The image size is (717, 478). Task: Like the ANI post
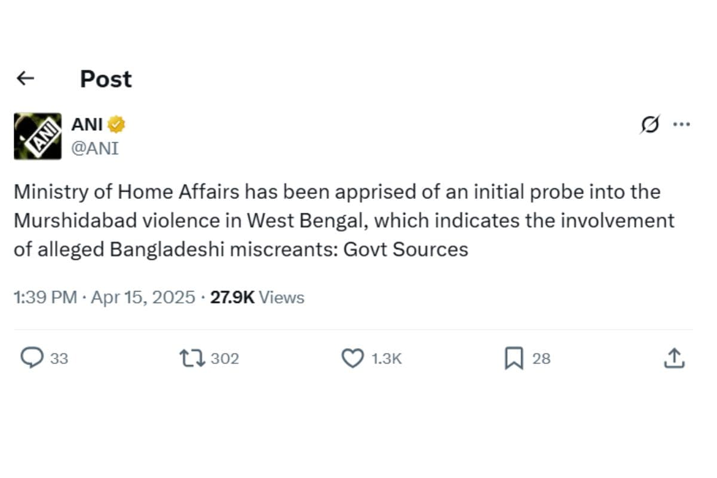pyautogui.click(x=353, y=358)
